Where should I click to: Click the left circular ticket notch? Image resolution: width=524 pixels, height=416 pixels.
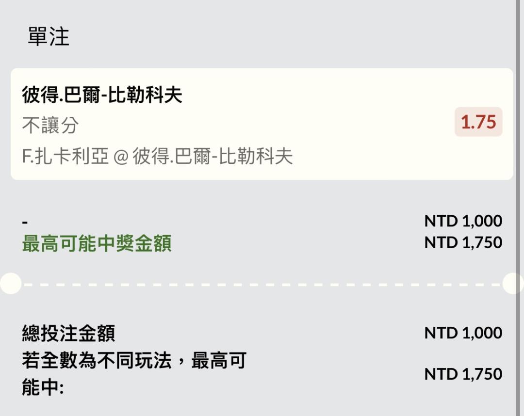[10, 284]
